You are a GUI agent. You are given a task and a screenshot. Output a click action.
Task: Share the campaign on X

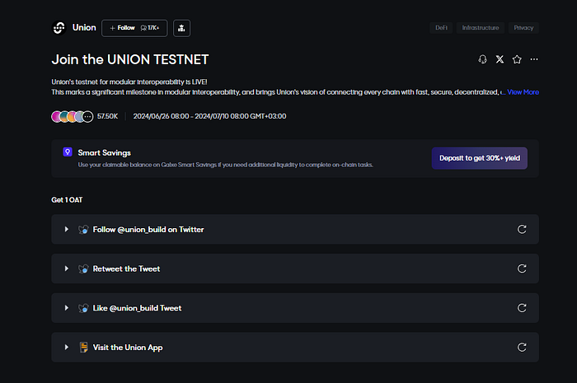pos(500,59)
